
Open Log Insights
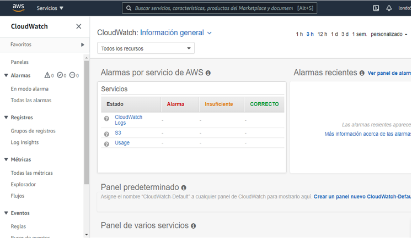click(x=25, y=142)
